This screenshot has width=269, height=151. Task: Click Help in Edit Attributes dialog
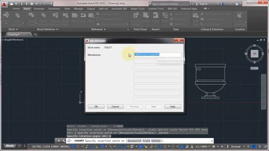173,107
